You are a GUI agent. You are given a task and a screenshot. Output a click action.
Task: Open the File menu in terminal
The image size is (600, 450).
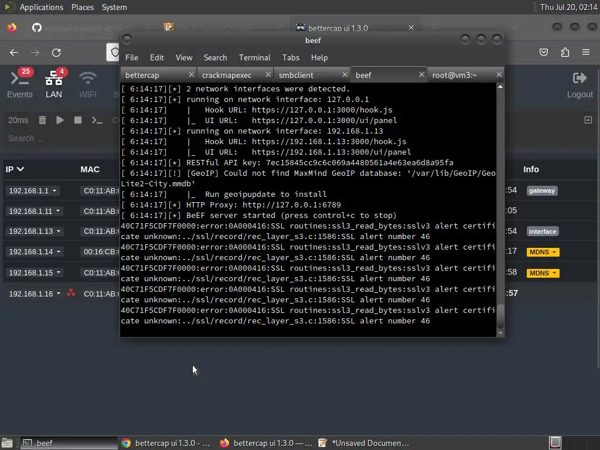132,57
